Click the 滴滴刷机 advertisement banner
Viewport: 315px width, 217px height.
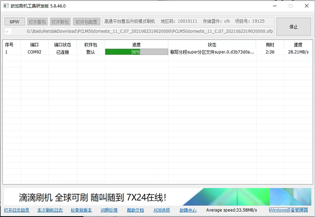[x=157, y=197]
